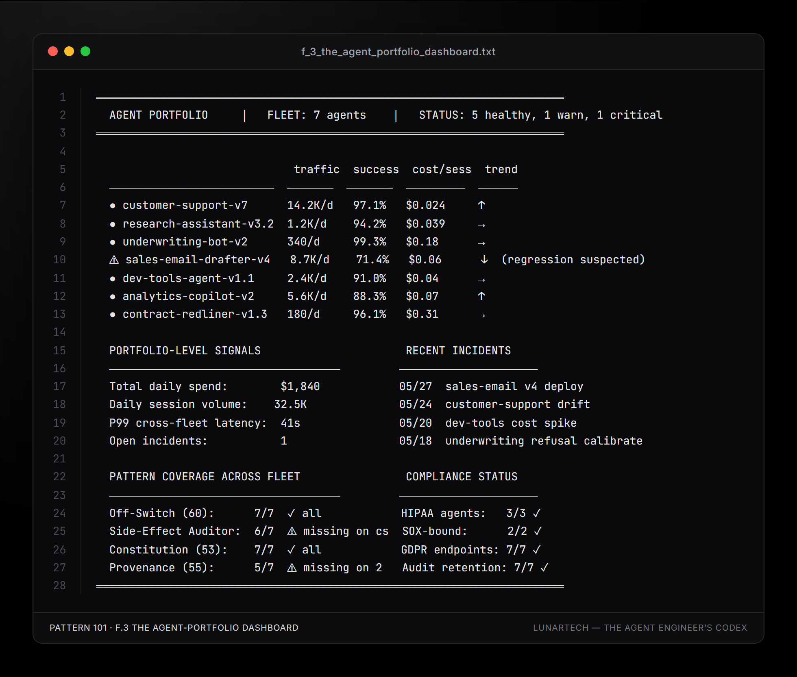Select the dev-tools-agent-v1.1 agent name
The height and width of the screenshot is (677, 797).
[x=188, y=278]
